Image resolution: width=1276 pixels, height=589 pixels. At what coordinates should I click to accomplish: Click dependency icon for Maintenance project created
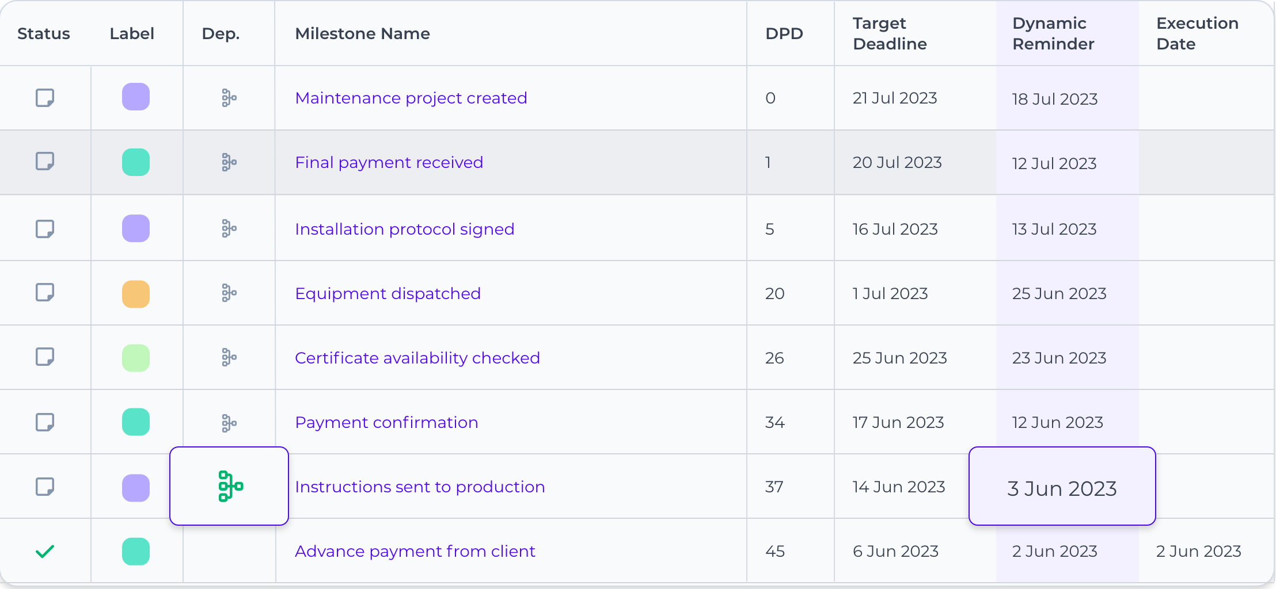[x=229, y=98]
